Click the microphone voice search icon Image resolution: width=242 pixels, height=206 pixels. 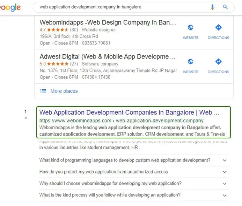pos(213,7)
